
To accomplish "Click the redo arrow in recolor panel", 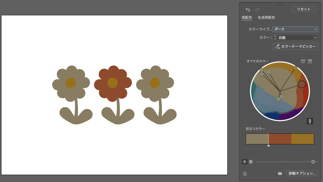I will (257, 10).
